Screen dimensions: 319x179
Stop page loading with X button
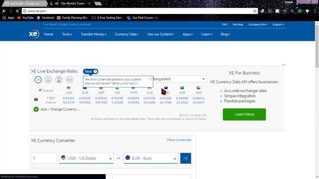(x=17, y=11)
